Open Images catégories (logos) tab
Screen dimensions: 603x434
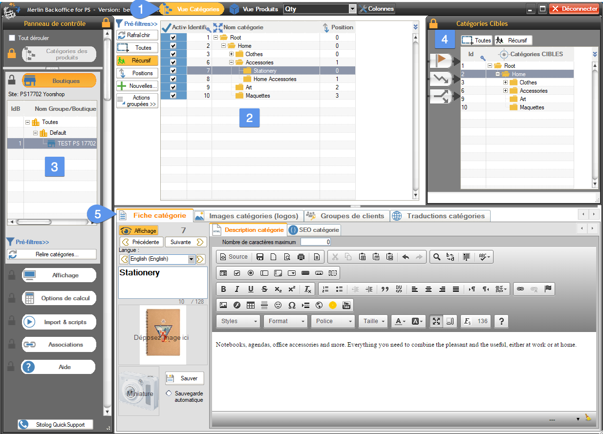pyautogui.click(x=248, y=216)
